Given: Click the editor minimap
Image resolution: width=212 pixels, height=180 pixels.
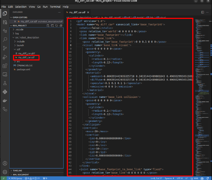Looking at the screenshot, I should coord(201,97).
